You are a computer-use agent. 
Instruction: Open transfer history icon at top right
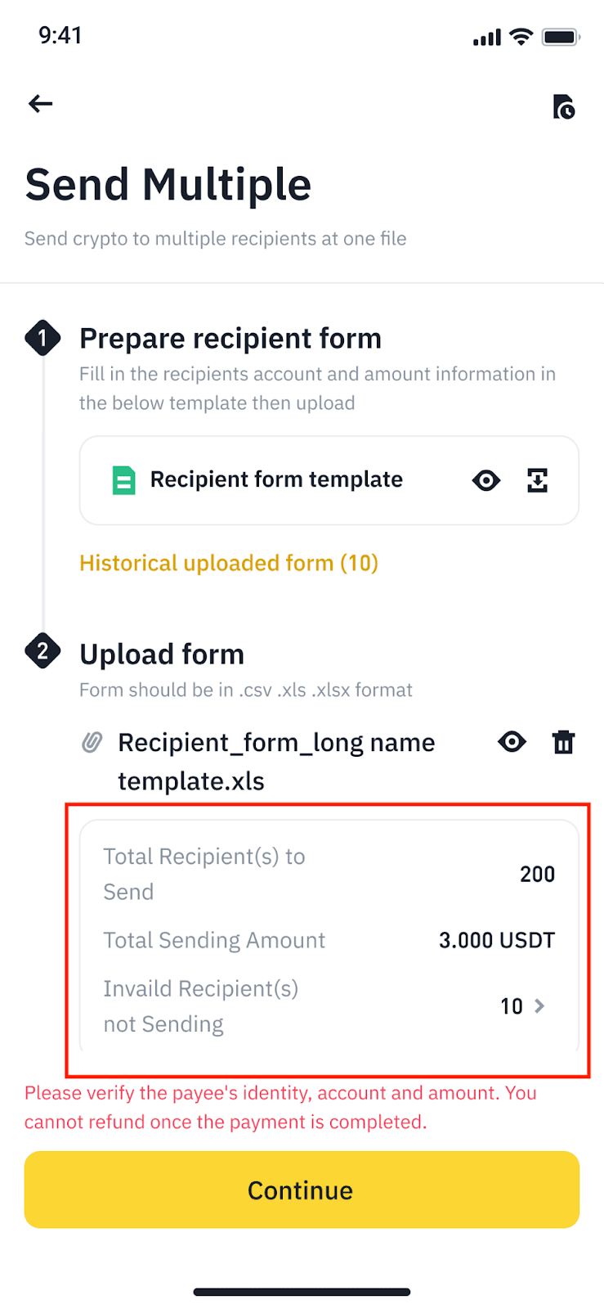click(563, 107)
